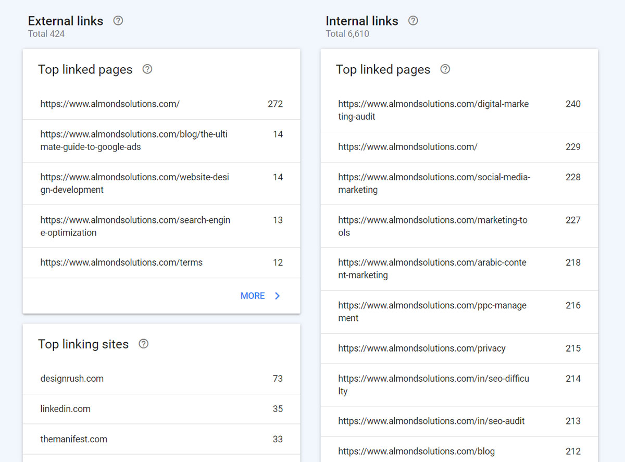This screenshot has width=625, height=462.
Task: Click the 13 count for search-engine-optimization
Action: (x=278, y=220)
